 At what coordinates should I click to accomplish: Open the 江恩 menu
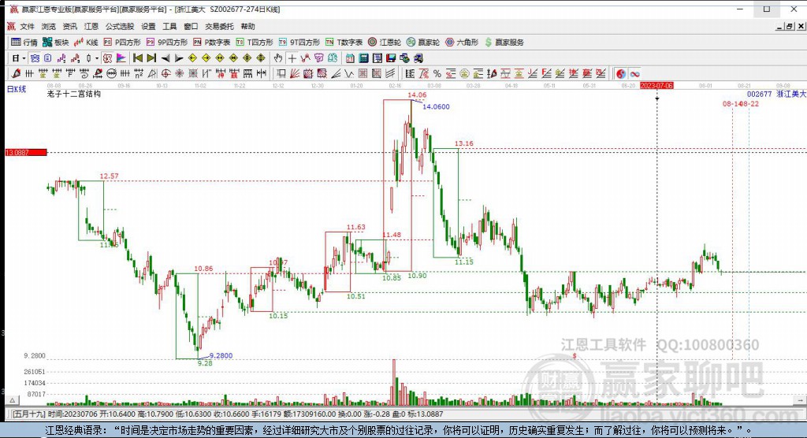(91, 26)
